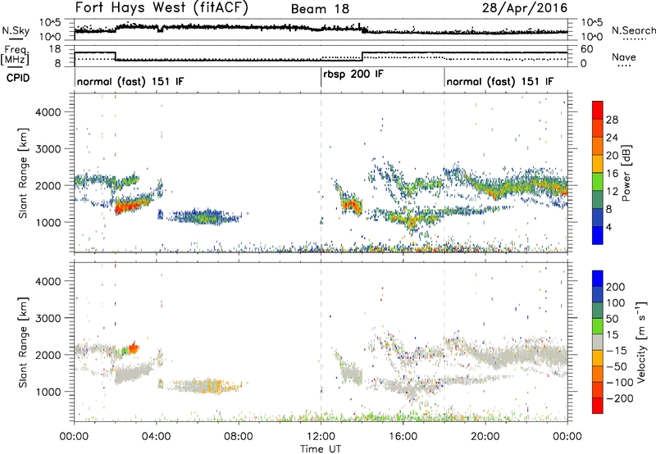The height and width of the screenshot is (454, 656).
Task: Click the '12:00' time axis tick label
Action: tap(321, 437)
